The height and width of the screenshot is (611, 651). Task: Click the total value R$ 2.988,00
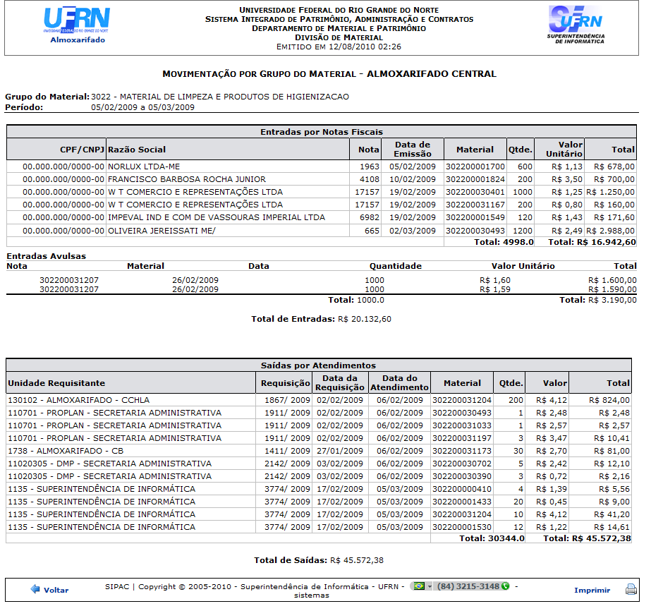click(610, 231)
